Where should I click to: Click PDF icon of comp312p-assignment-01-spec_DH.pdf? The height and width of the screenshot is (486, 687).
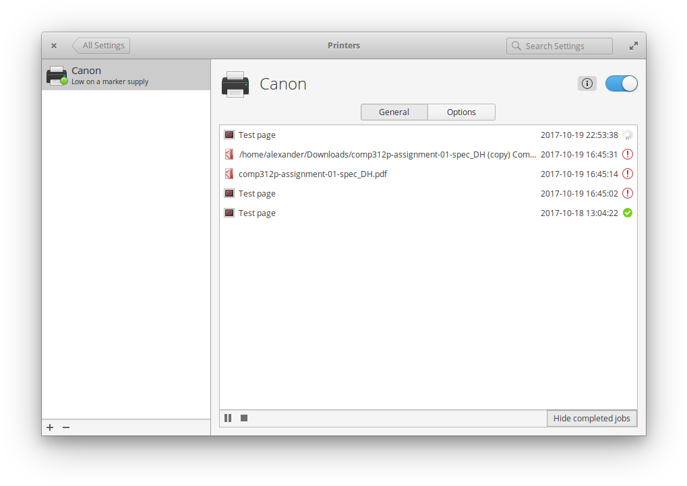tap(229, 174)
